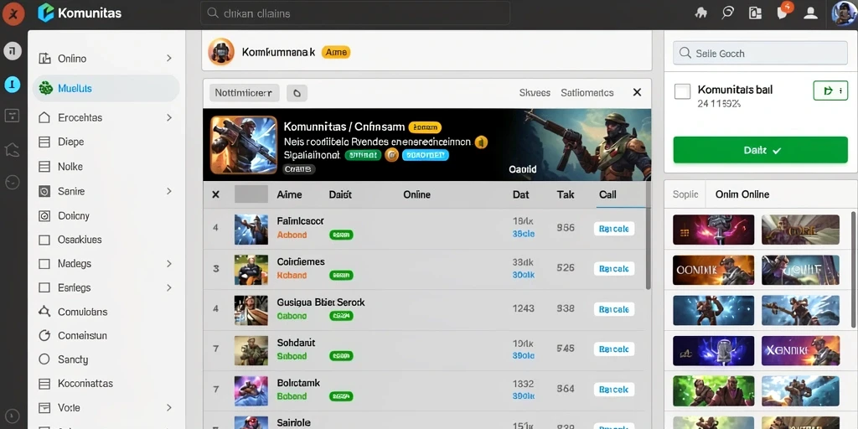This screenshot has height=429, width=858.
Task: Expand the Sanire chevron
Action: [169, 191]
